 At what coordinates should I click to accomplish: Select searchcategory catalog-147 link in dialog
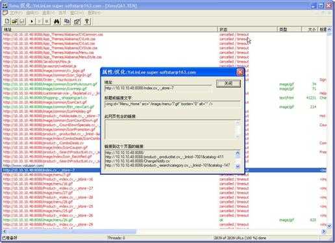tap(167, 166)
